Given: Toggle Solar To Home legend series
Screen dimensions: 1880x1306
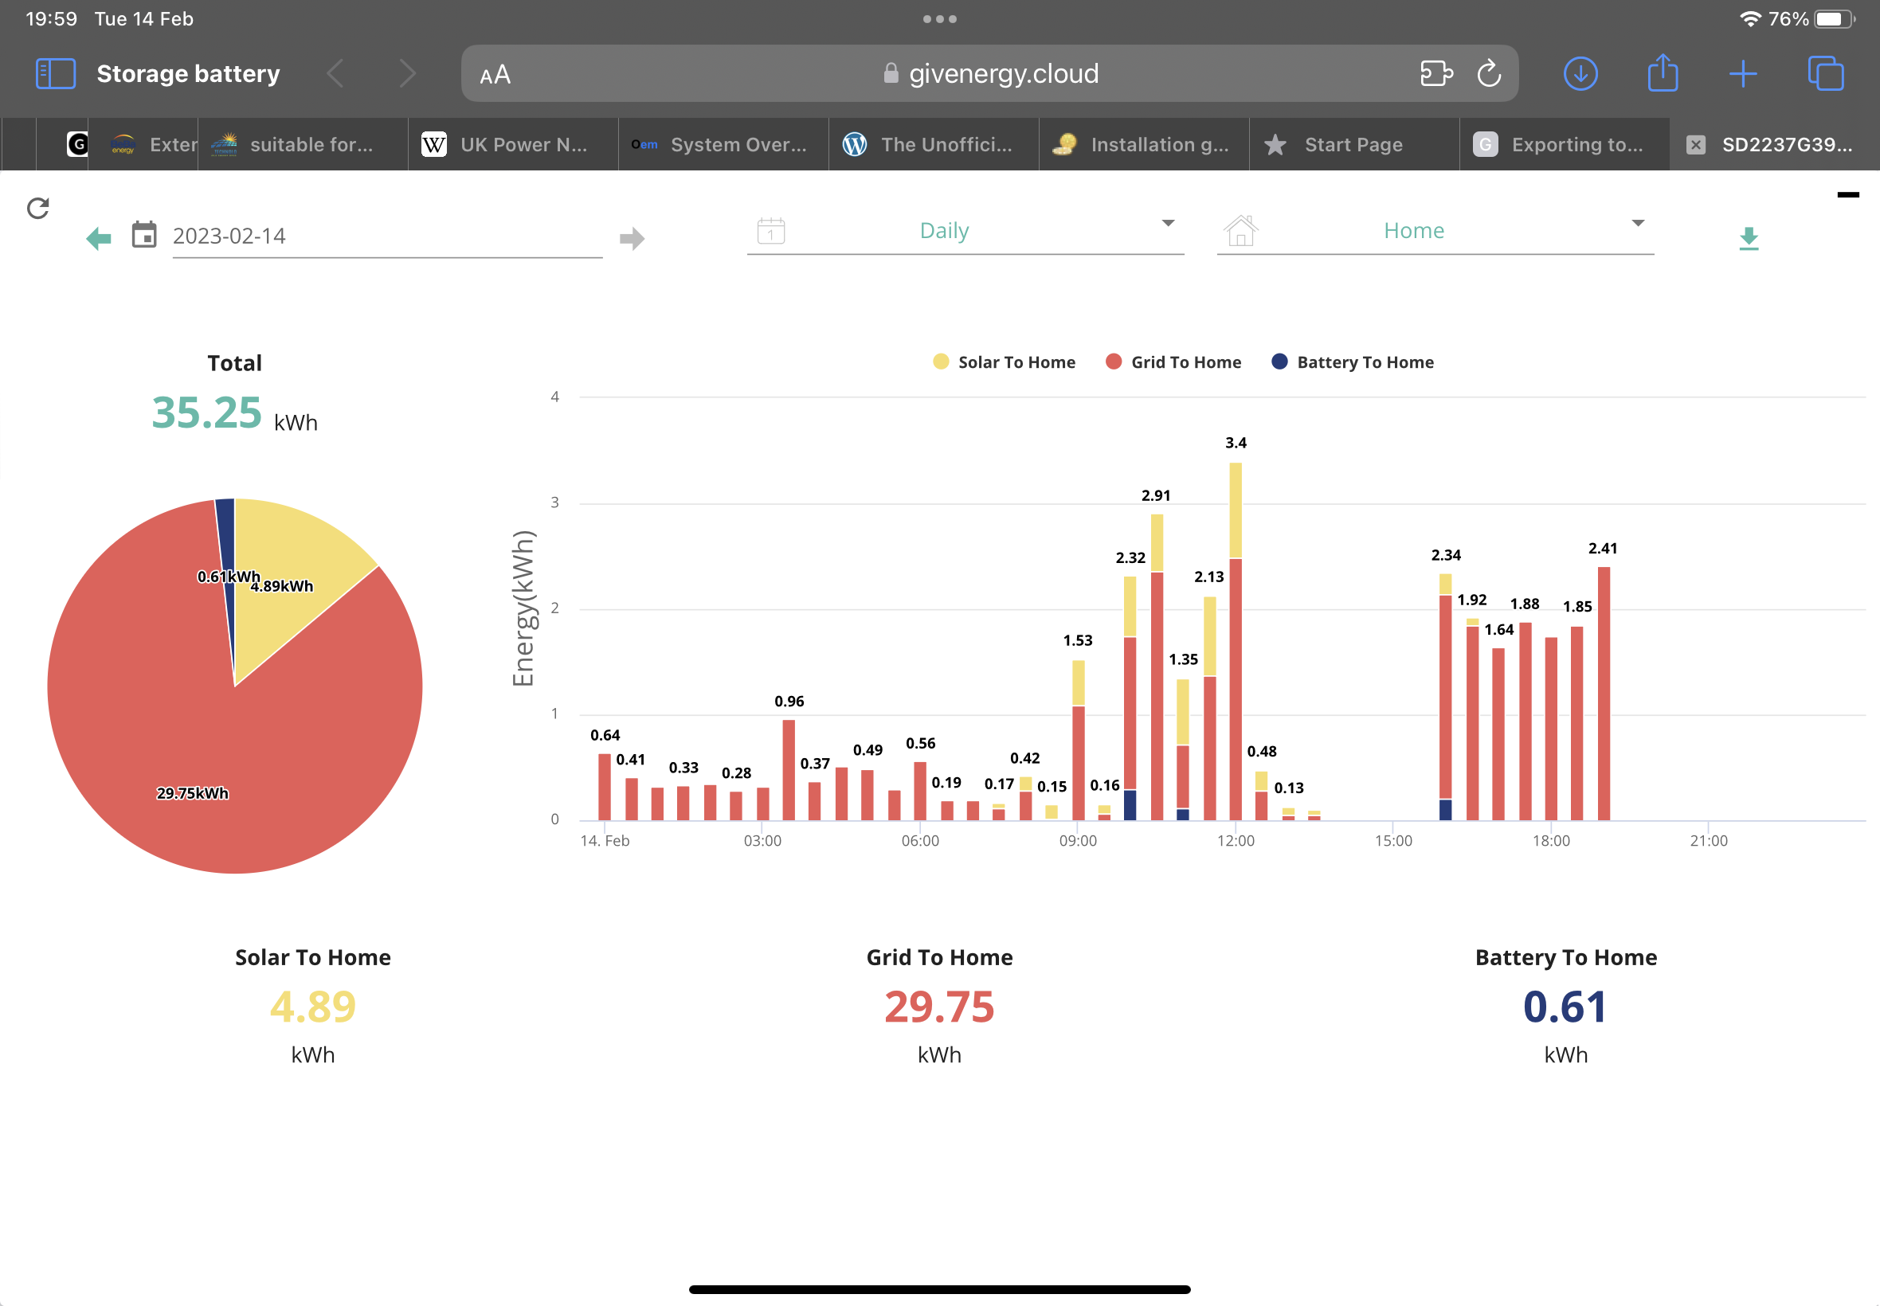Looking at the screenshot, I should pyautogui.click(x=1004, y=362).
